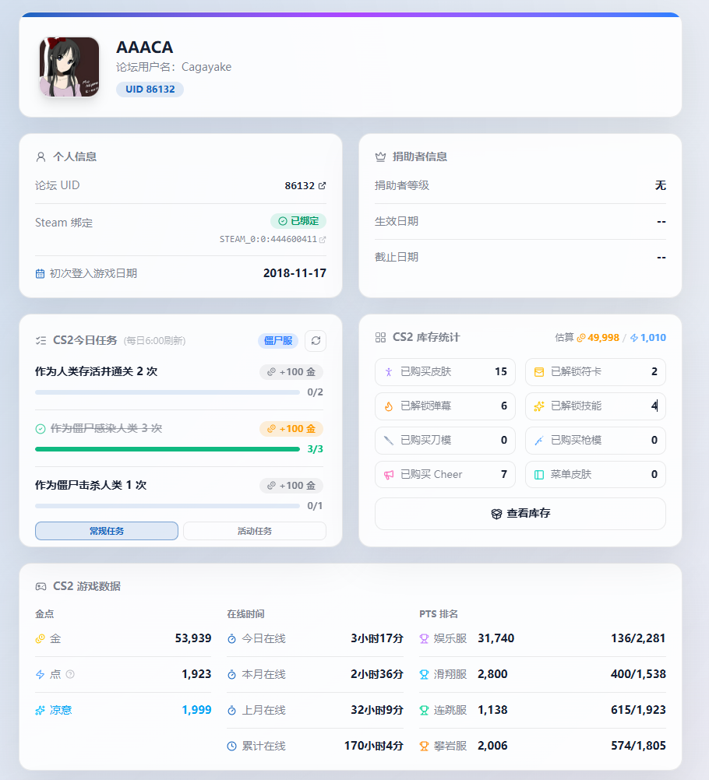The width and height of the screenshot is (709, 780).
Task: Click the stopwatch icon beside 上月在线
Action: [231, 711]
